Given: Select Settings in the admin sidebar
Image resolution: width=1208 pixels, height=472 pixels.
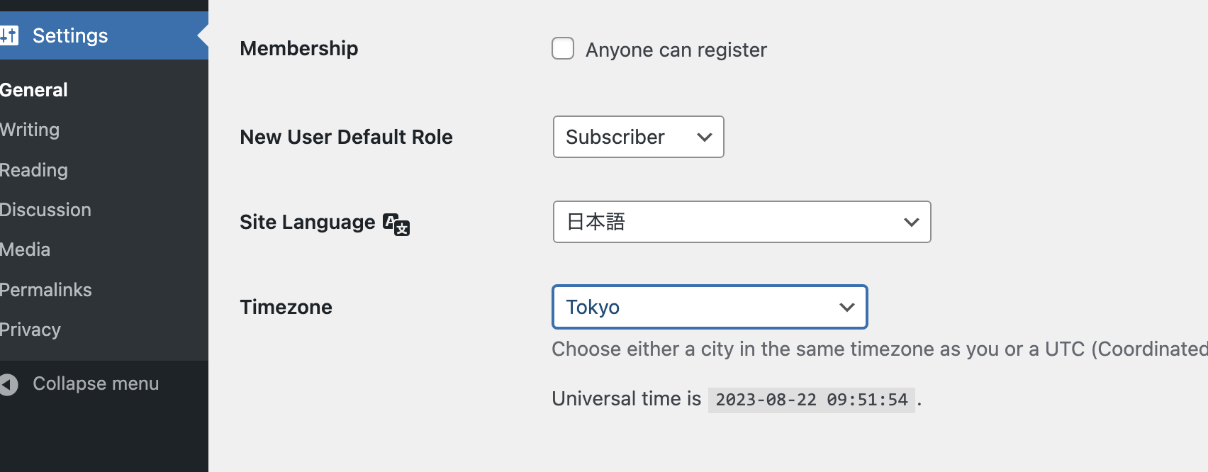Looking at the screenshot, I should pos(69,35).
